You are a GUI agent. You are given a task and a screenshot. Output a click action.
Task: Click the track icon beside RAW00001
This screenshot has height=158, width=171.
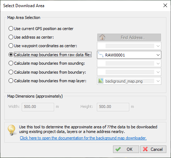pos(101,55)
